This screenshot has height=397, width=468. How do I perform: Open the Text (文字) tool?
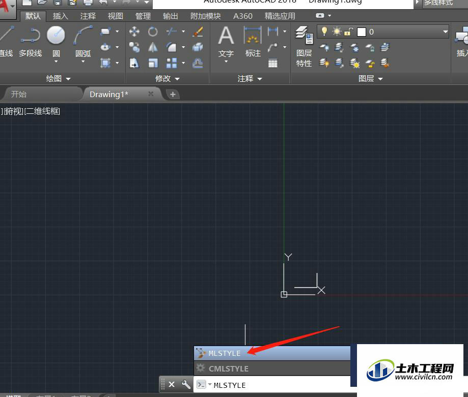coord(226,42)
